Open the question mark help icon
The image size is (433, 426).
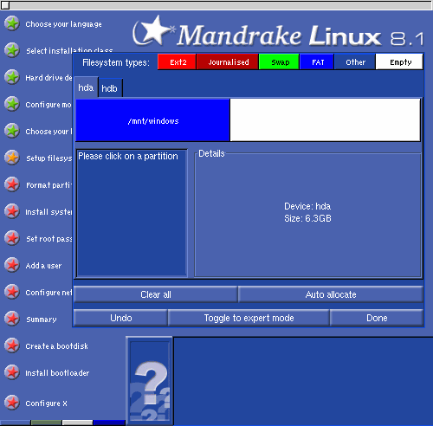click(x=149, y=380)
